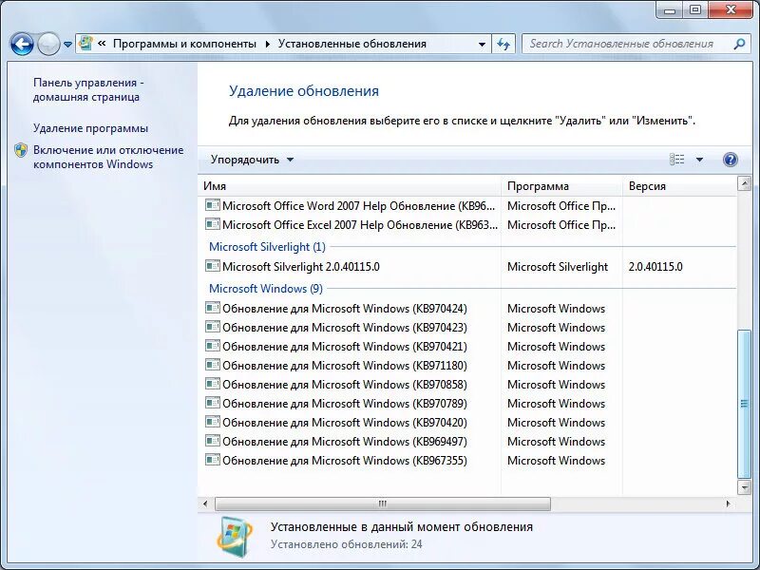Click the icon of update KB971180
Image resolution: width=760 pixels, height=570 pixels.
(212, 365)
